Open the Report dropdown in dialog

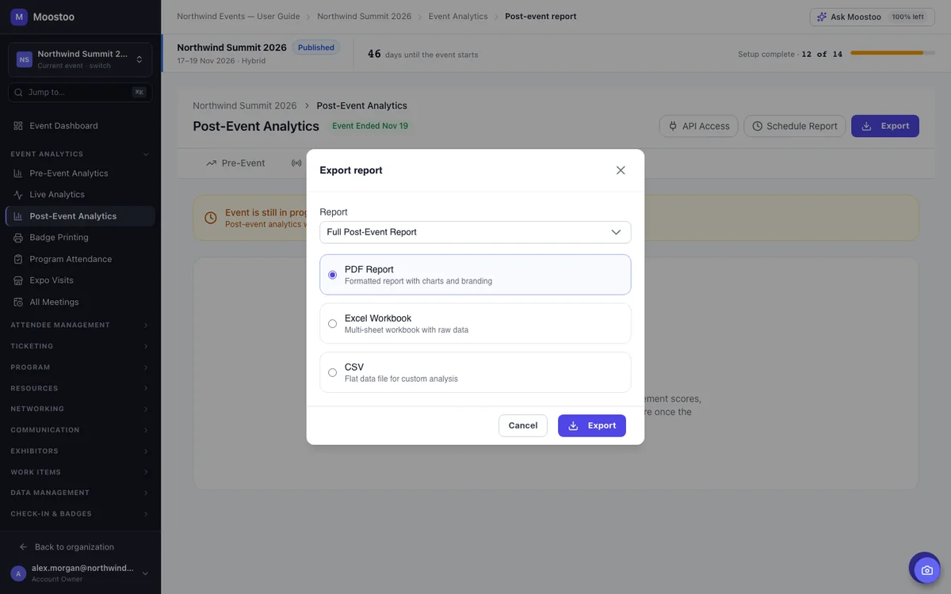tap(475, 232)
